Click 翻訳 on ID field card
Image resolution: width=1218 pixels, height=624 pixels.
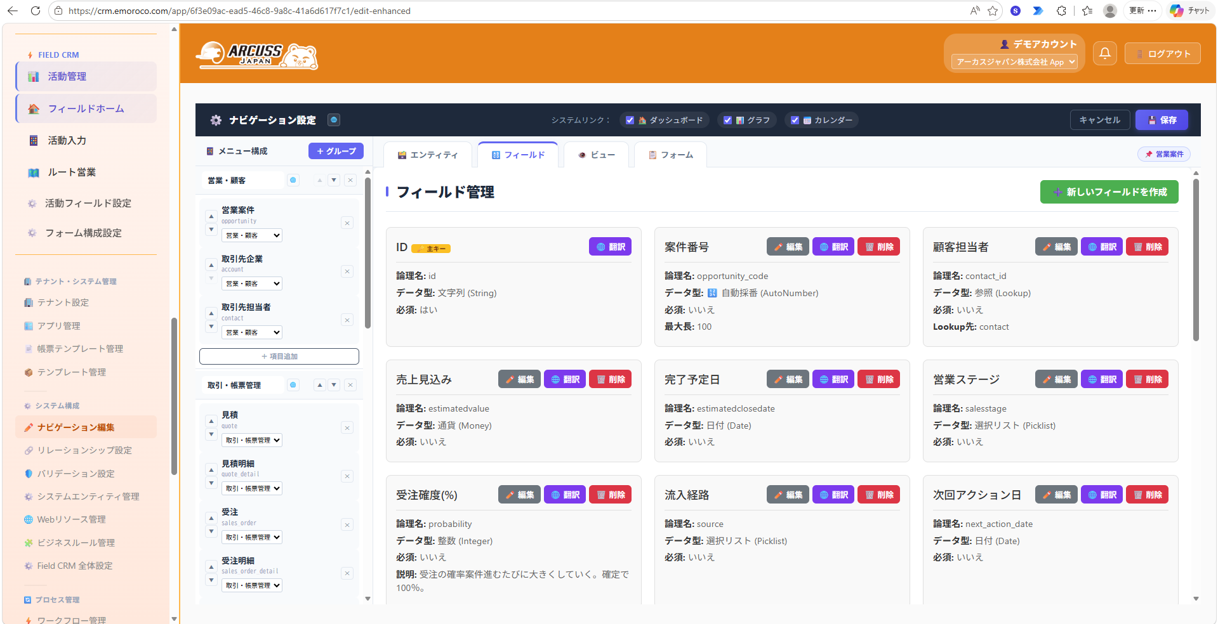pos(610,247)
